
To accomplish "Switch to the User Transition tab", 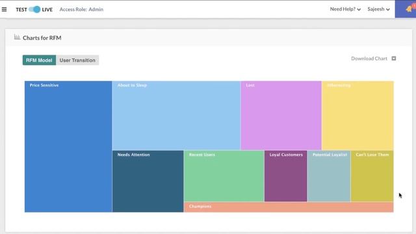I will [77, 60].
